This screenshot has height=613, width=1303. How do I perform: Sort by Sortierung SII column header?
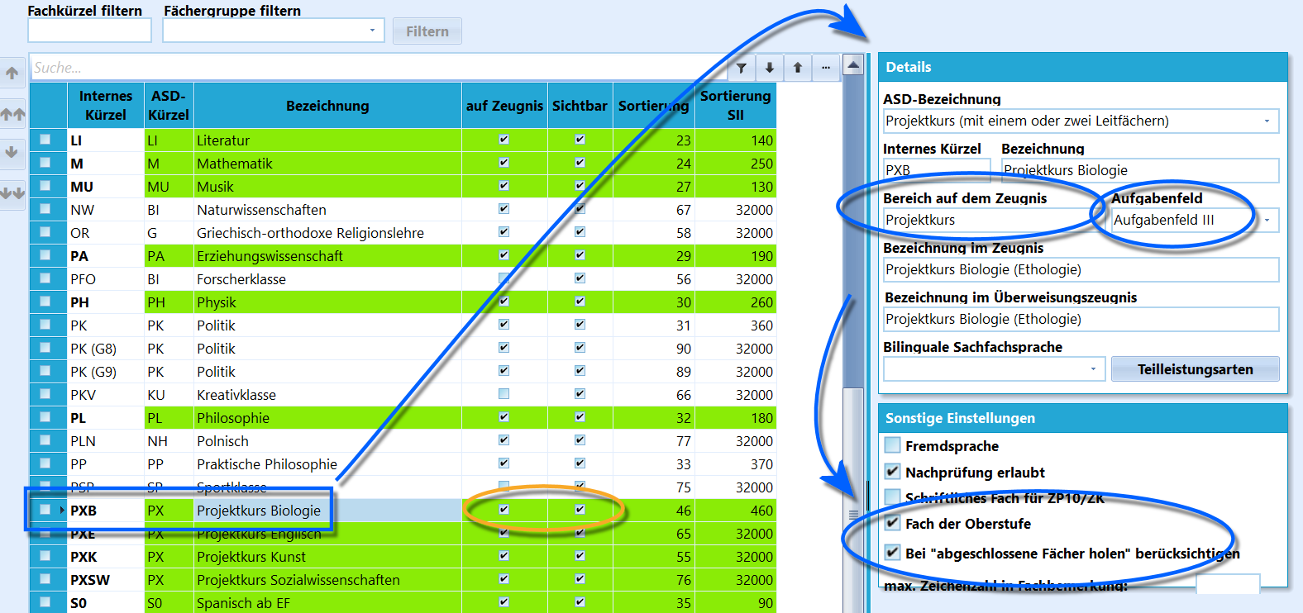click(735, 106)
